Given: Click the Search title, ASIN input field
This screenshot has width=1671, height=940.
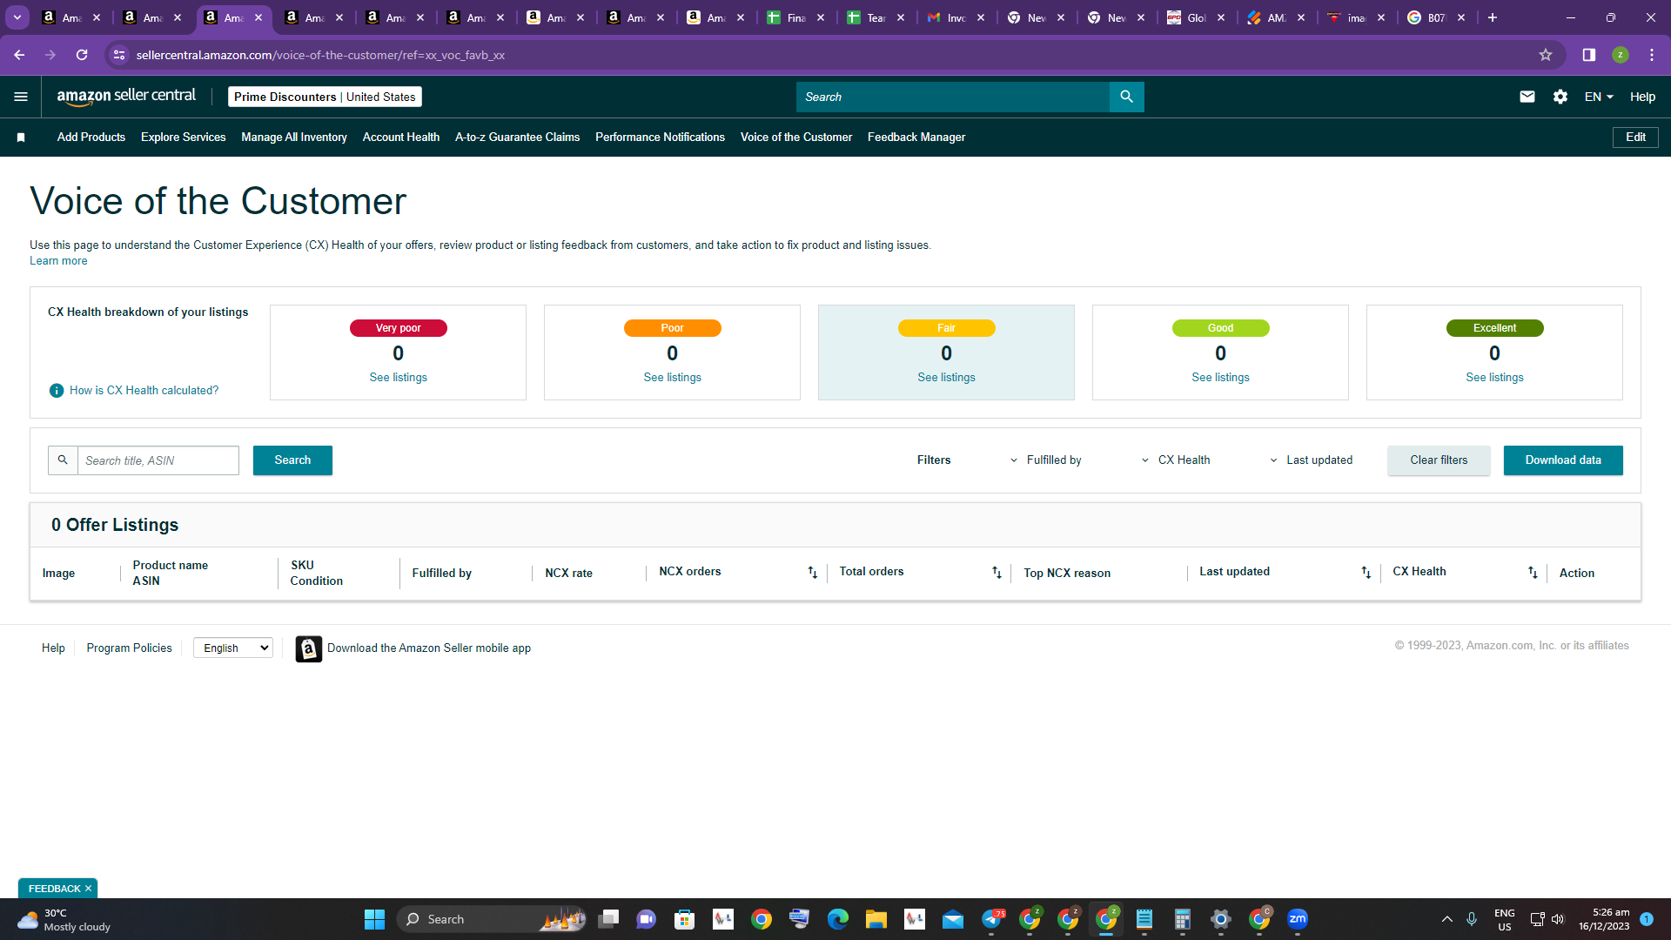Looking at the screenshot, I should pyautogui.click(x=158, y=460).
